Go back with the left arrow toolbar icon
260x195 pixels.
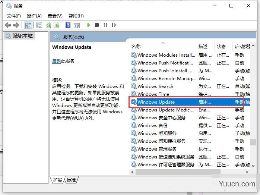click(x=8, y=25)
